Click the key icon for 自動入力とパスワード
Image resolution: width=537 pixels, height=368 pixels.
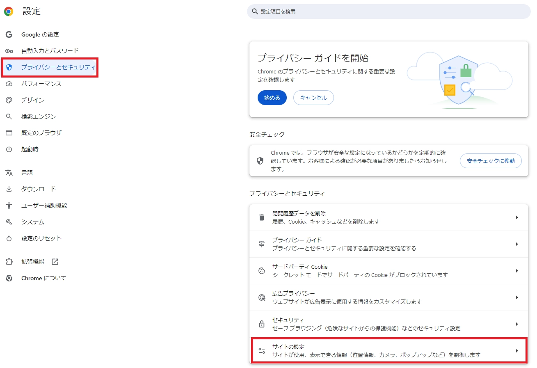coord(9,51)
